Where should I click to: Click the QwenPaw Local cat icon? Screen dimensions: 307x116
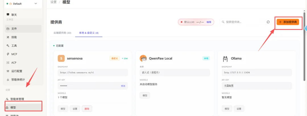point(143,58)
